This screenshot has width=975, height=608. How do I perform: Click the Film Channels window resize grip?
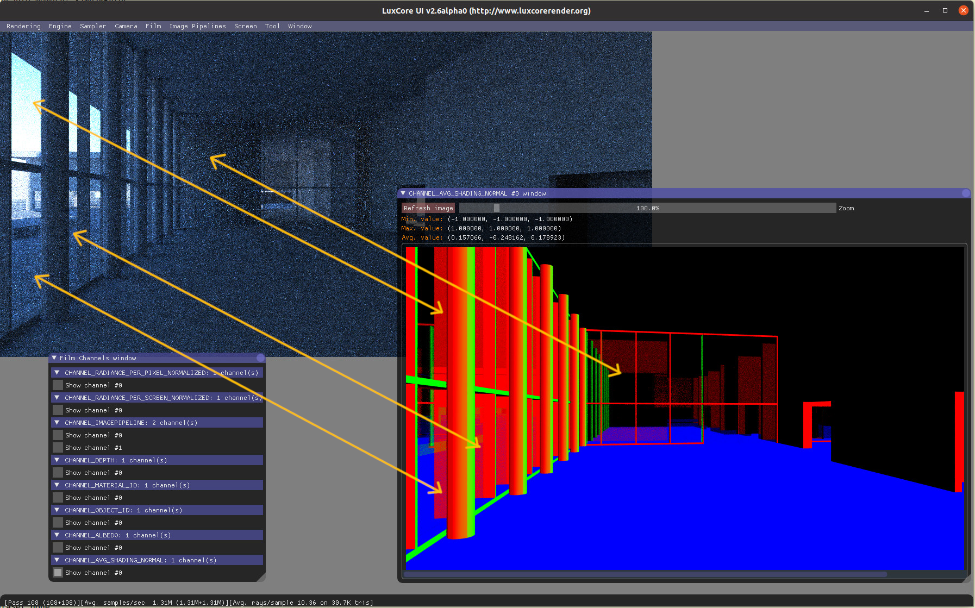coord(261,577)
